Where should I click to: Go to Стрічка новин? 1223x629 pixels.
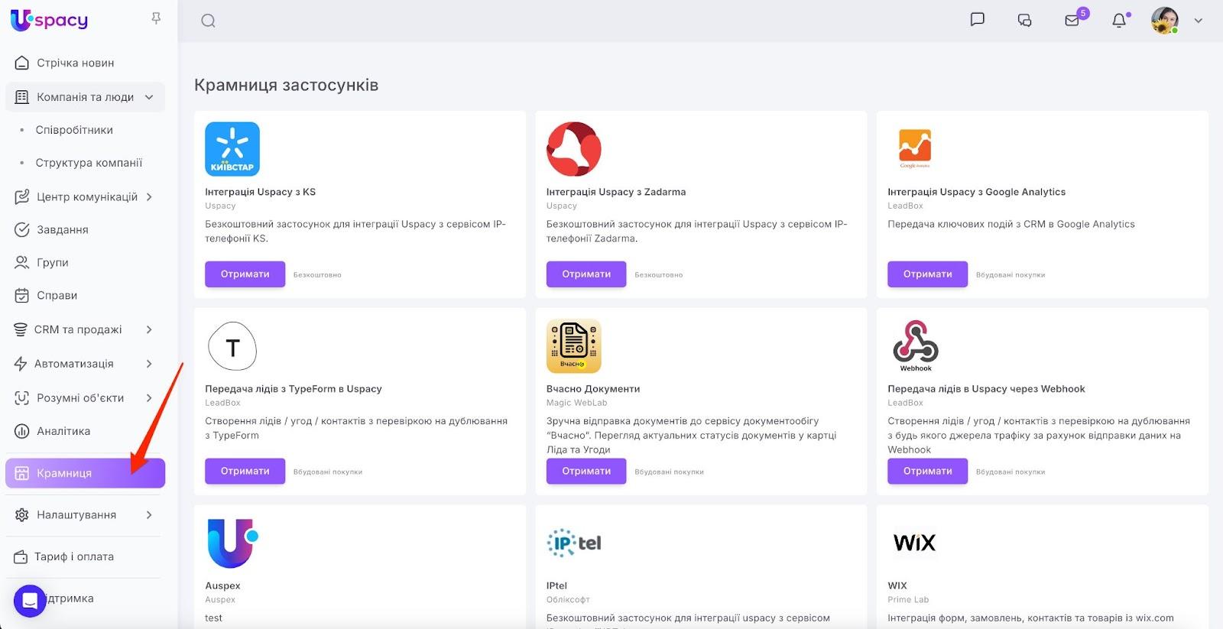[x=75, y=63]
